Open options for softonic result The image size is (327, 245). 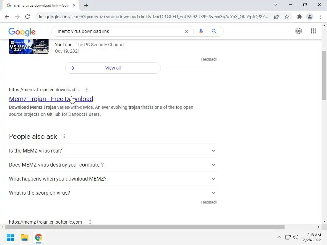pos(90,222)
